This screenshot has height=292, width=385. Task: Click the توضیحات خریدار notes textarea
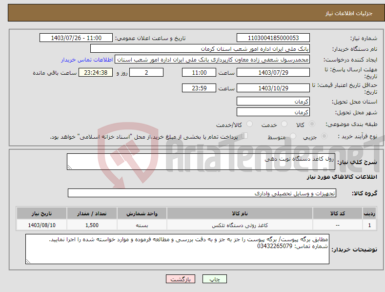177,249
